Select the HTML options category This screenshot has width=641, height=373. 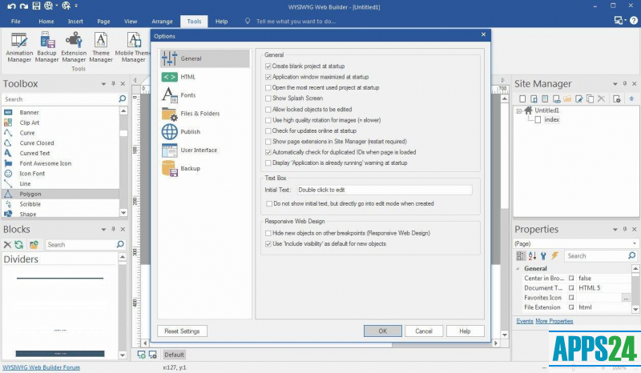[x=187, y=77]
